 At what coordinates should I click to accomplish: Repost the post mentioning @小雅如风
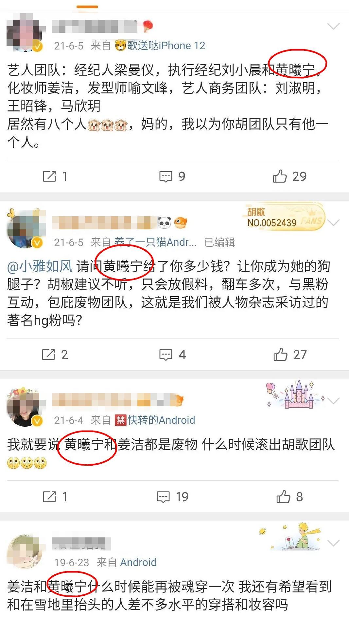coord(55,355)
